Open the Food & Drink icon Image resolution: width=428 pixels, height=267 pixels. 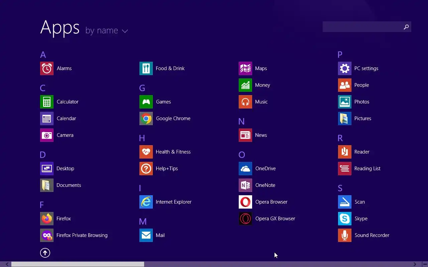[146, 68]
